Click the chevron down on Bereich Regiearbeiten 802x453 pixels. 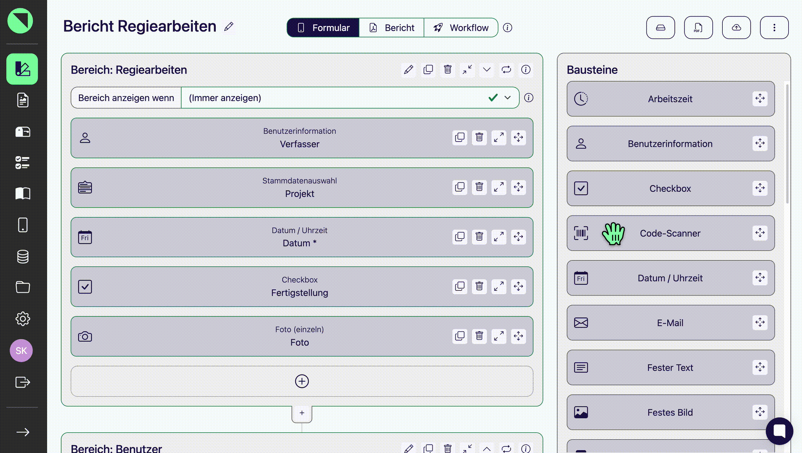pos(486,70)
